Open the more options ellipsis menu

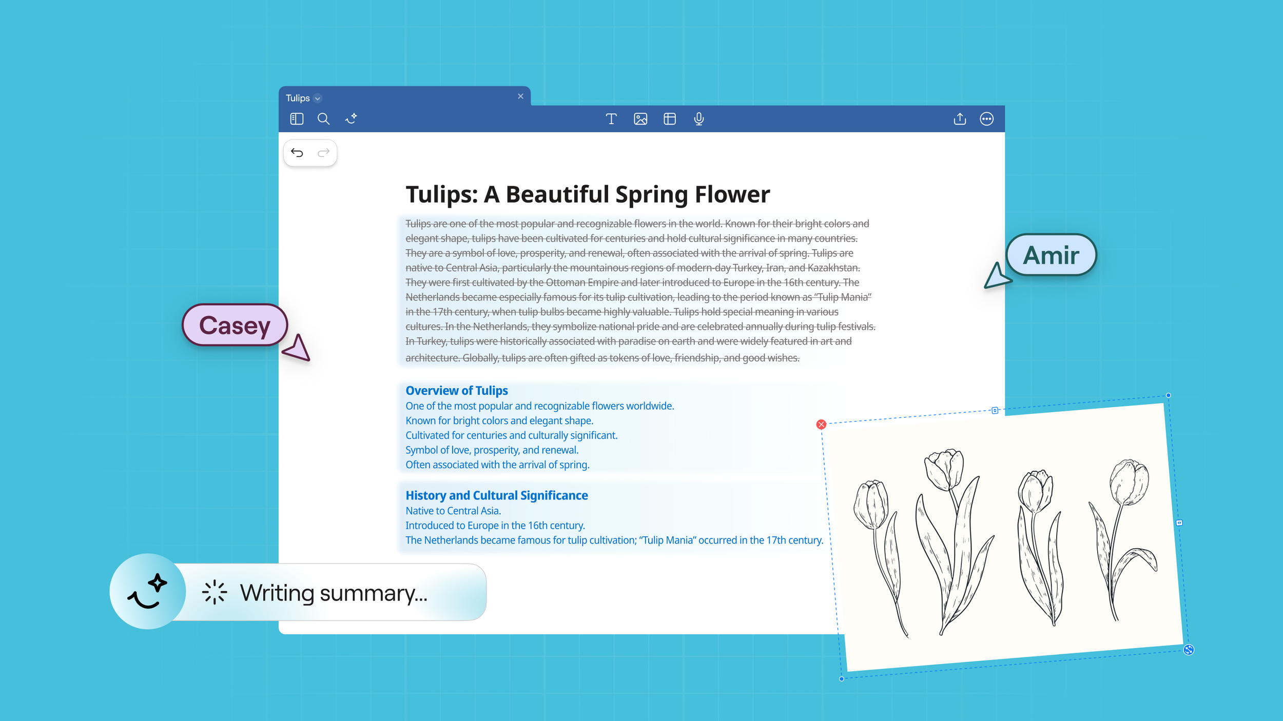pos(986,119)
